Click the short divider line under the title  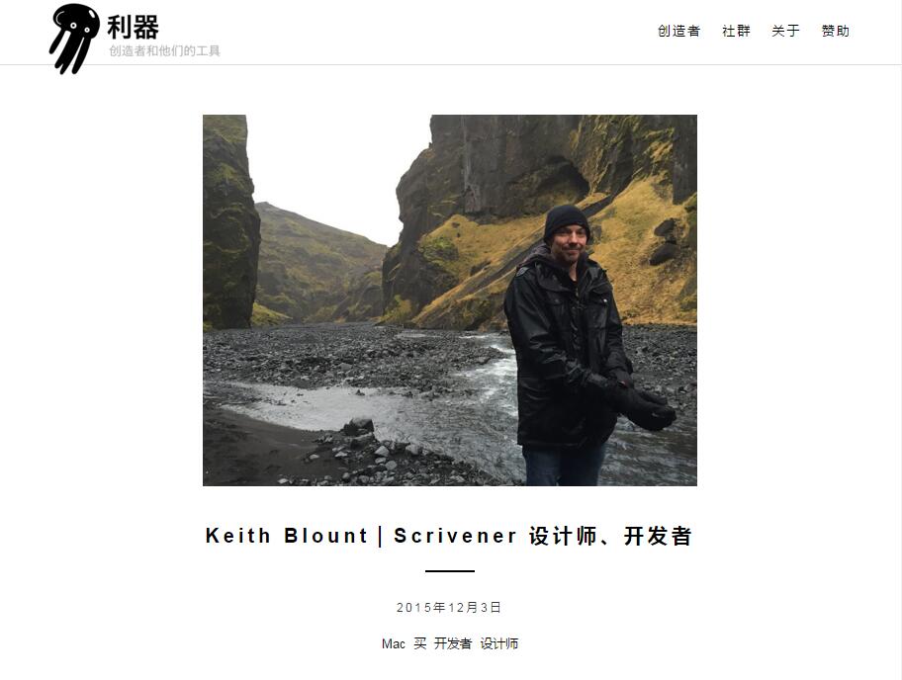point(450,571)
